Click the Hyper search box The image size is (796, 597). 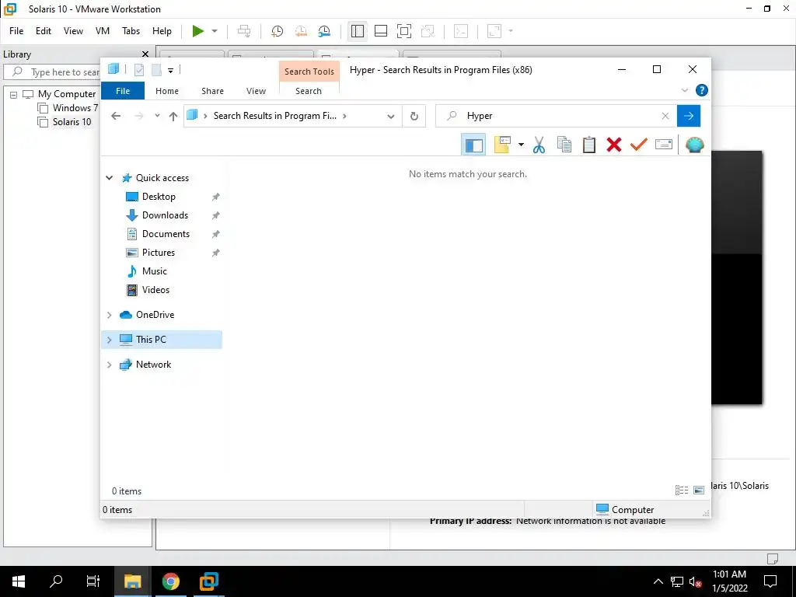tap(556, 117)
